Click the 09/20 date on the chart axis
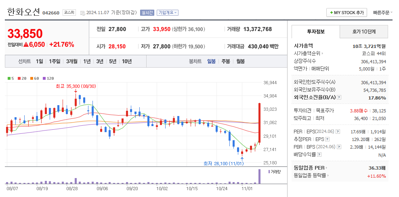The height and width of the screenshot is (197, 399). pyautogui.click(x=132, y=189)
